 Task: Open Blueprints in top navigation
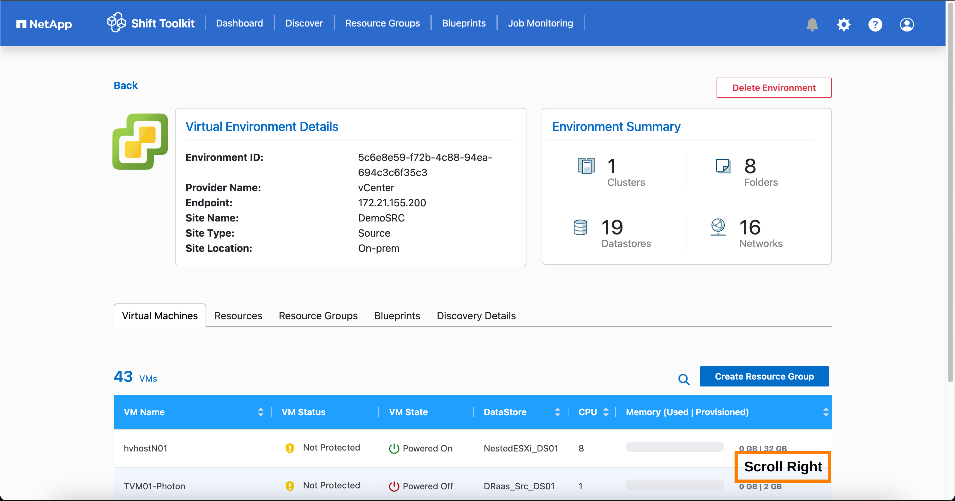pos(464,23)
